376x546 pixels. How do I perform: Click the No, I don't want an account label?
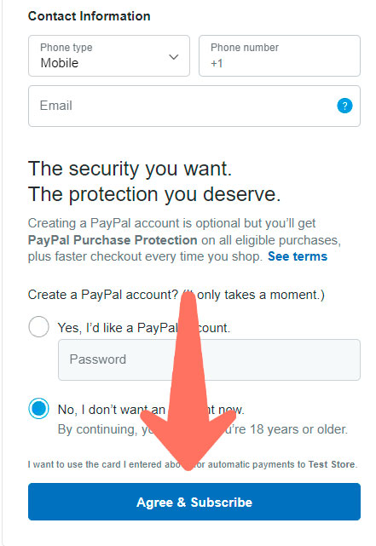[x=151, y=410]
